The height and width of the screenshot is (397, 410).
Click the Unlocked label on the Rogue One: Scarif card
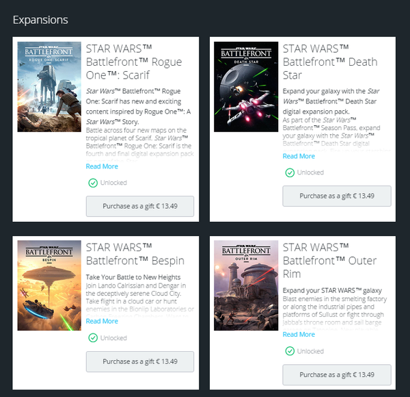tap(113, 183)
